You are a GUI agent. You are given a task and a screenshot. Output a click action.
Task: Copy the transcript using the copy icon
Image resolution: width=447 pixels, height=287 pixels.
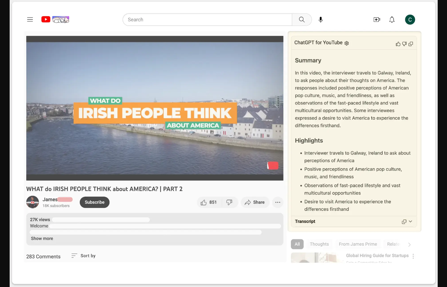tap(404, 222)
